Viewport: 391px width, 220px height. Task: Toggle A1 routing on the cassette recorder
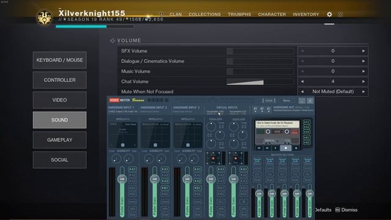[x=307, y=122]
